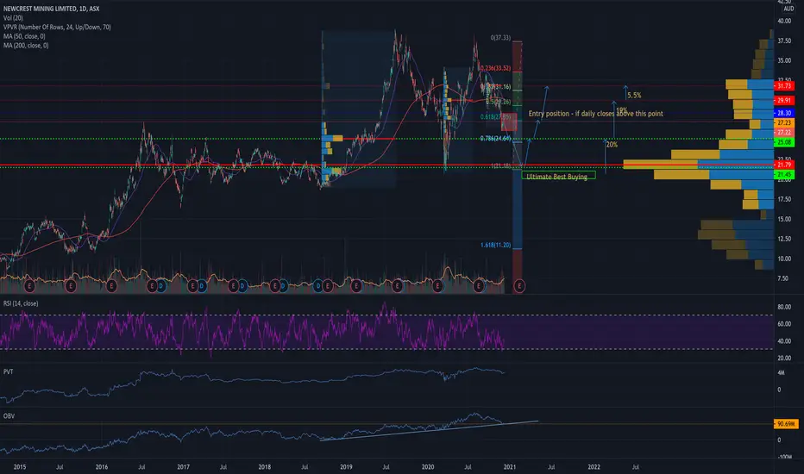Click -100M on the OBV scale
The image size is (804, 474).
(785, 457)
